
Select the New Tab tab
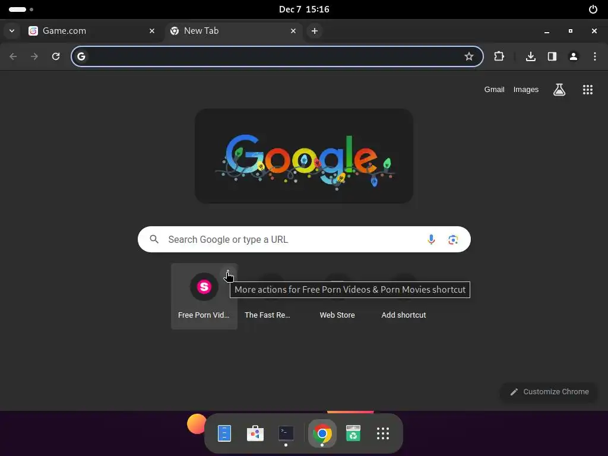[x=233, y=31]
